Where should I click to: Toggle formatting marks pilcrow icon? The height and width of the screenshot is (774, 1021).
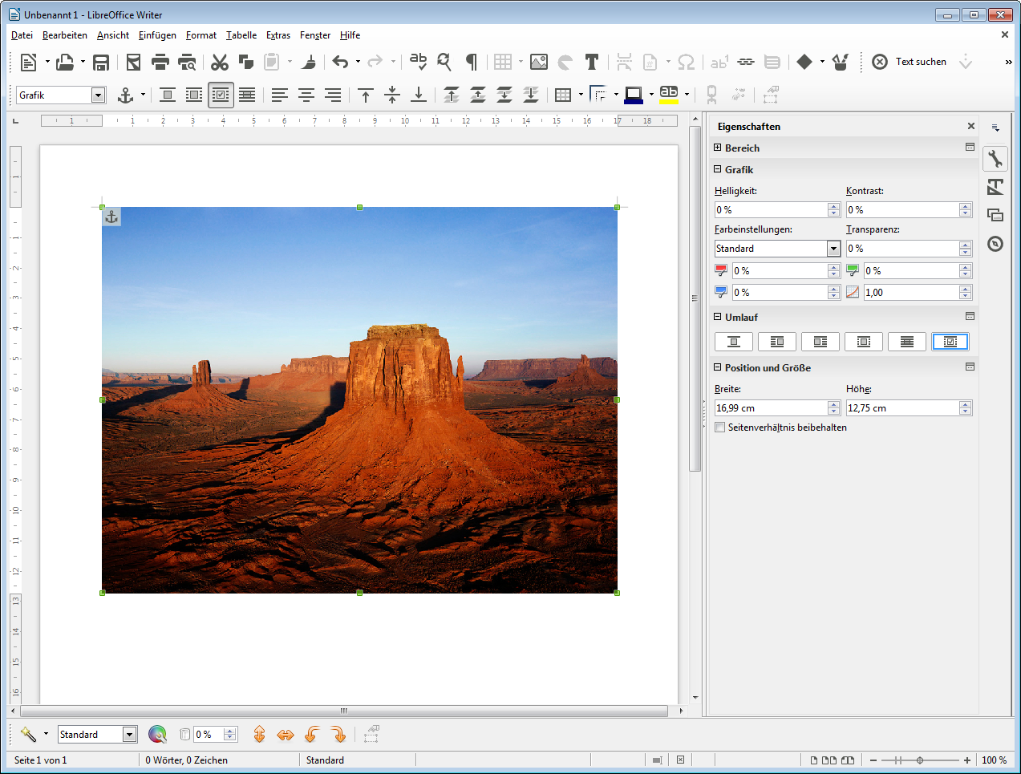point(472,63)
